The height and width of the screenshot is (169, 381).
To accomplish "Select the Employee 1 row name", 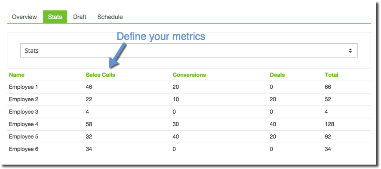I will coord(24,87).
